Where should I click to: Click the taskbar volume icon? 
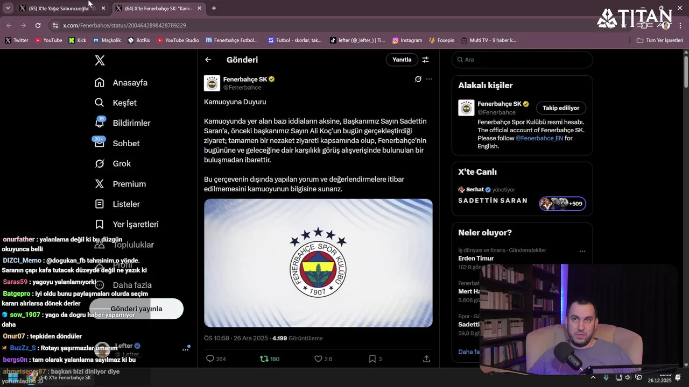[x=628, y=377]
